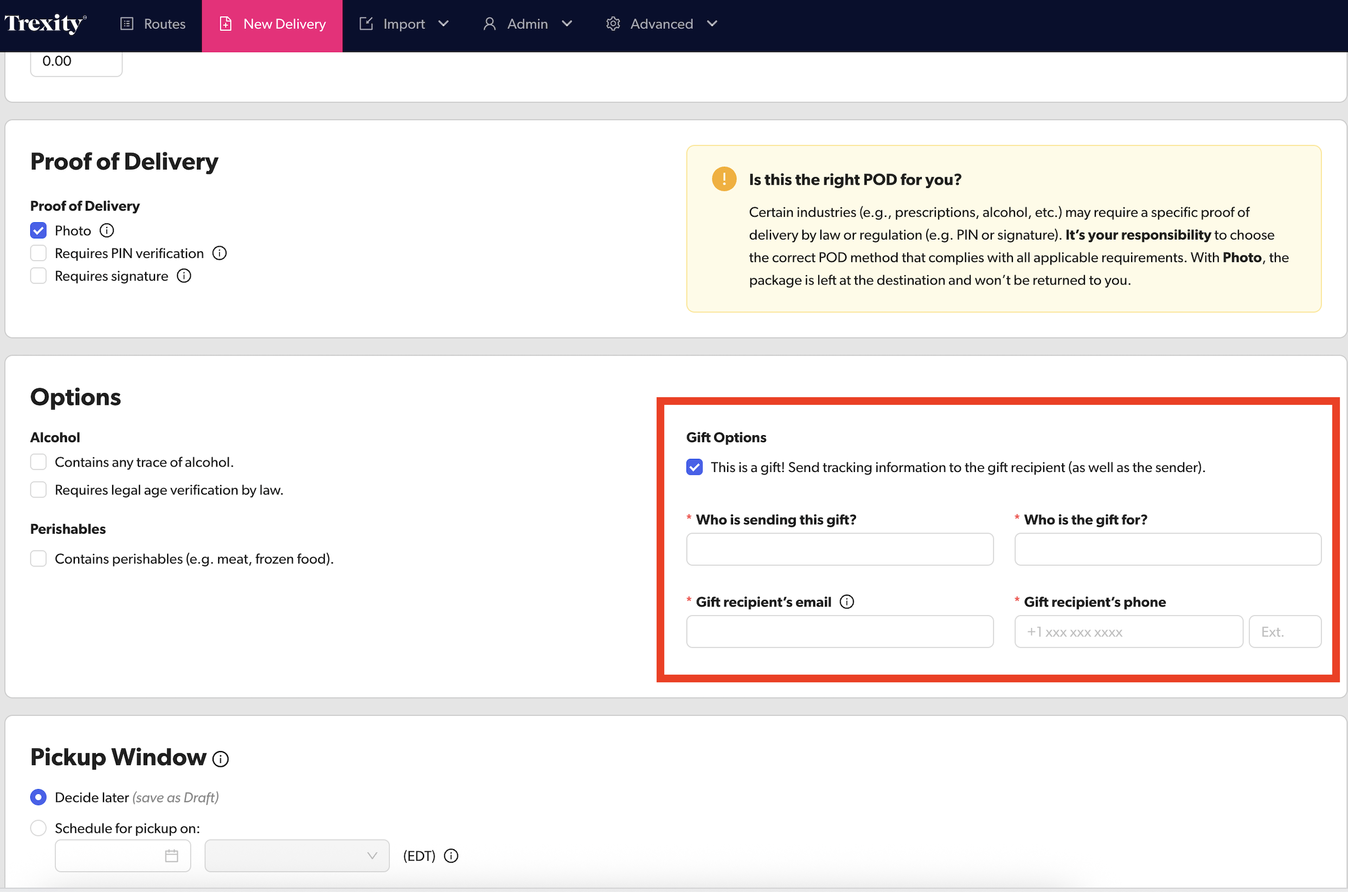The image size is (1348, 892).
Task: Click the Import arrow icon
Action: (366, 23)
